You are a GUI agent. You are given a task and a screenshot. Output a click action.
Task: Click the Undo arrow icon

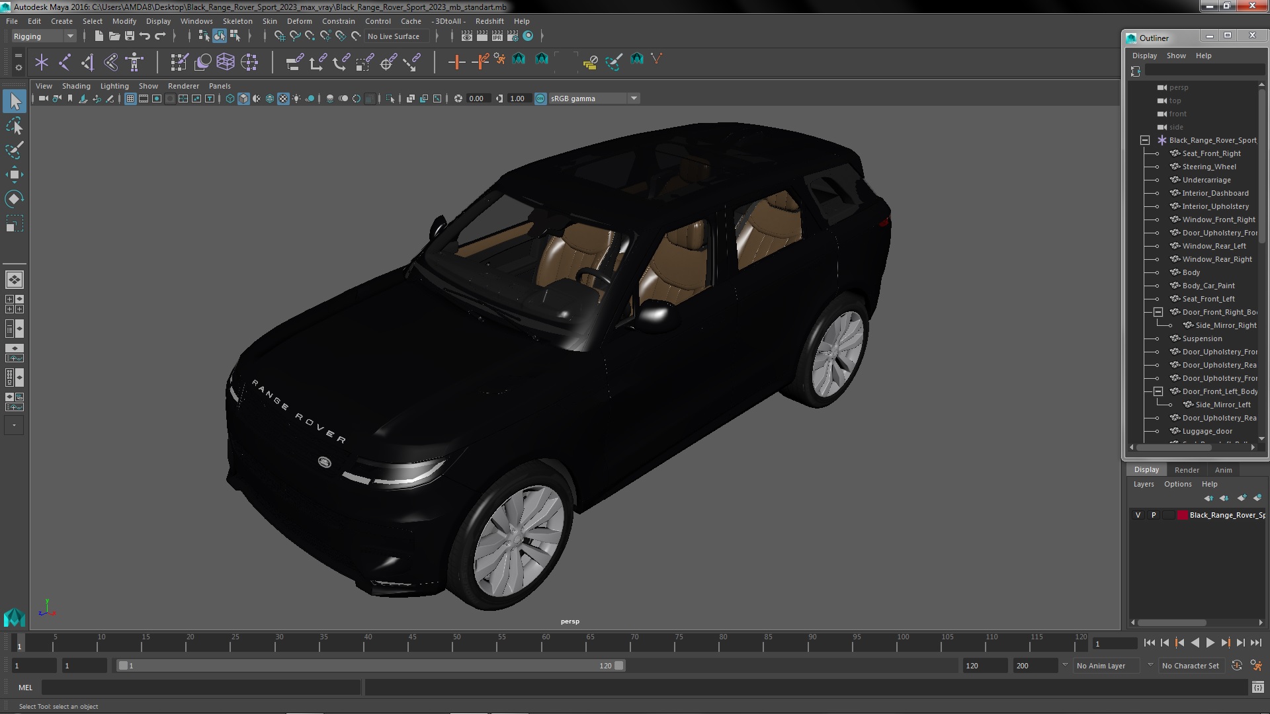coord(145,36)
